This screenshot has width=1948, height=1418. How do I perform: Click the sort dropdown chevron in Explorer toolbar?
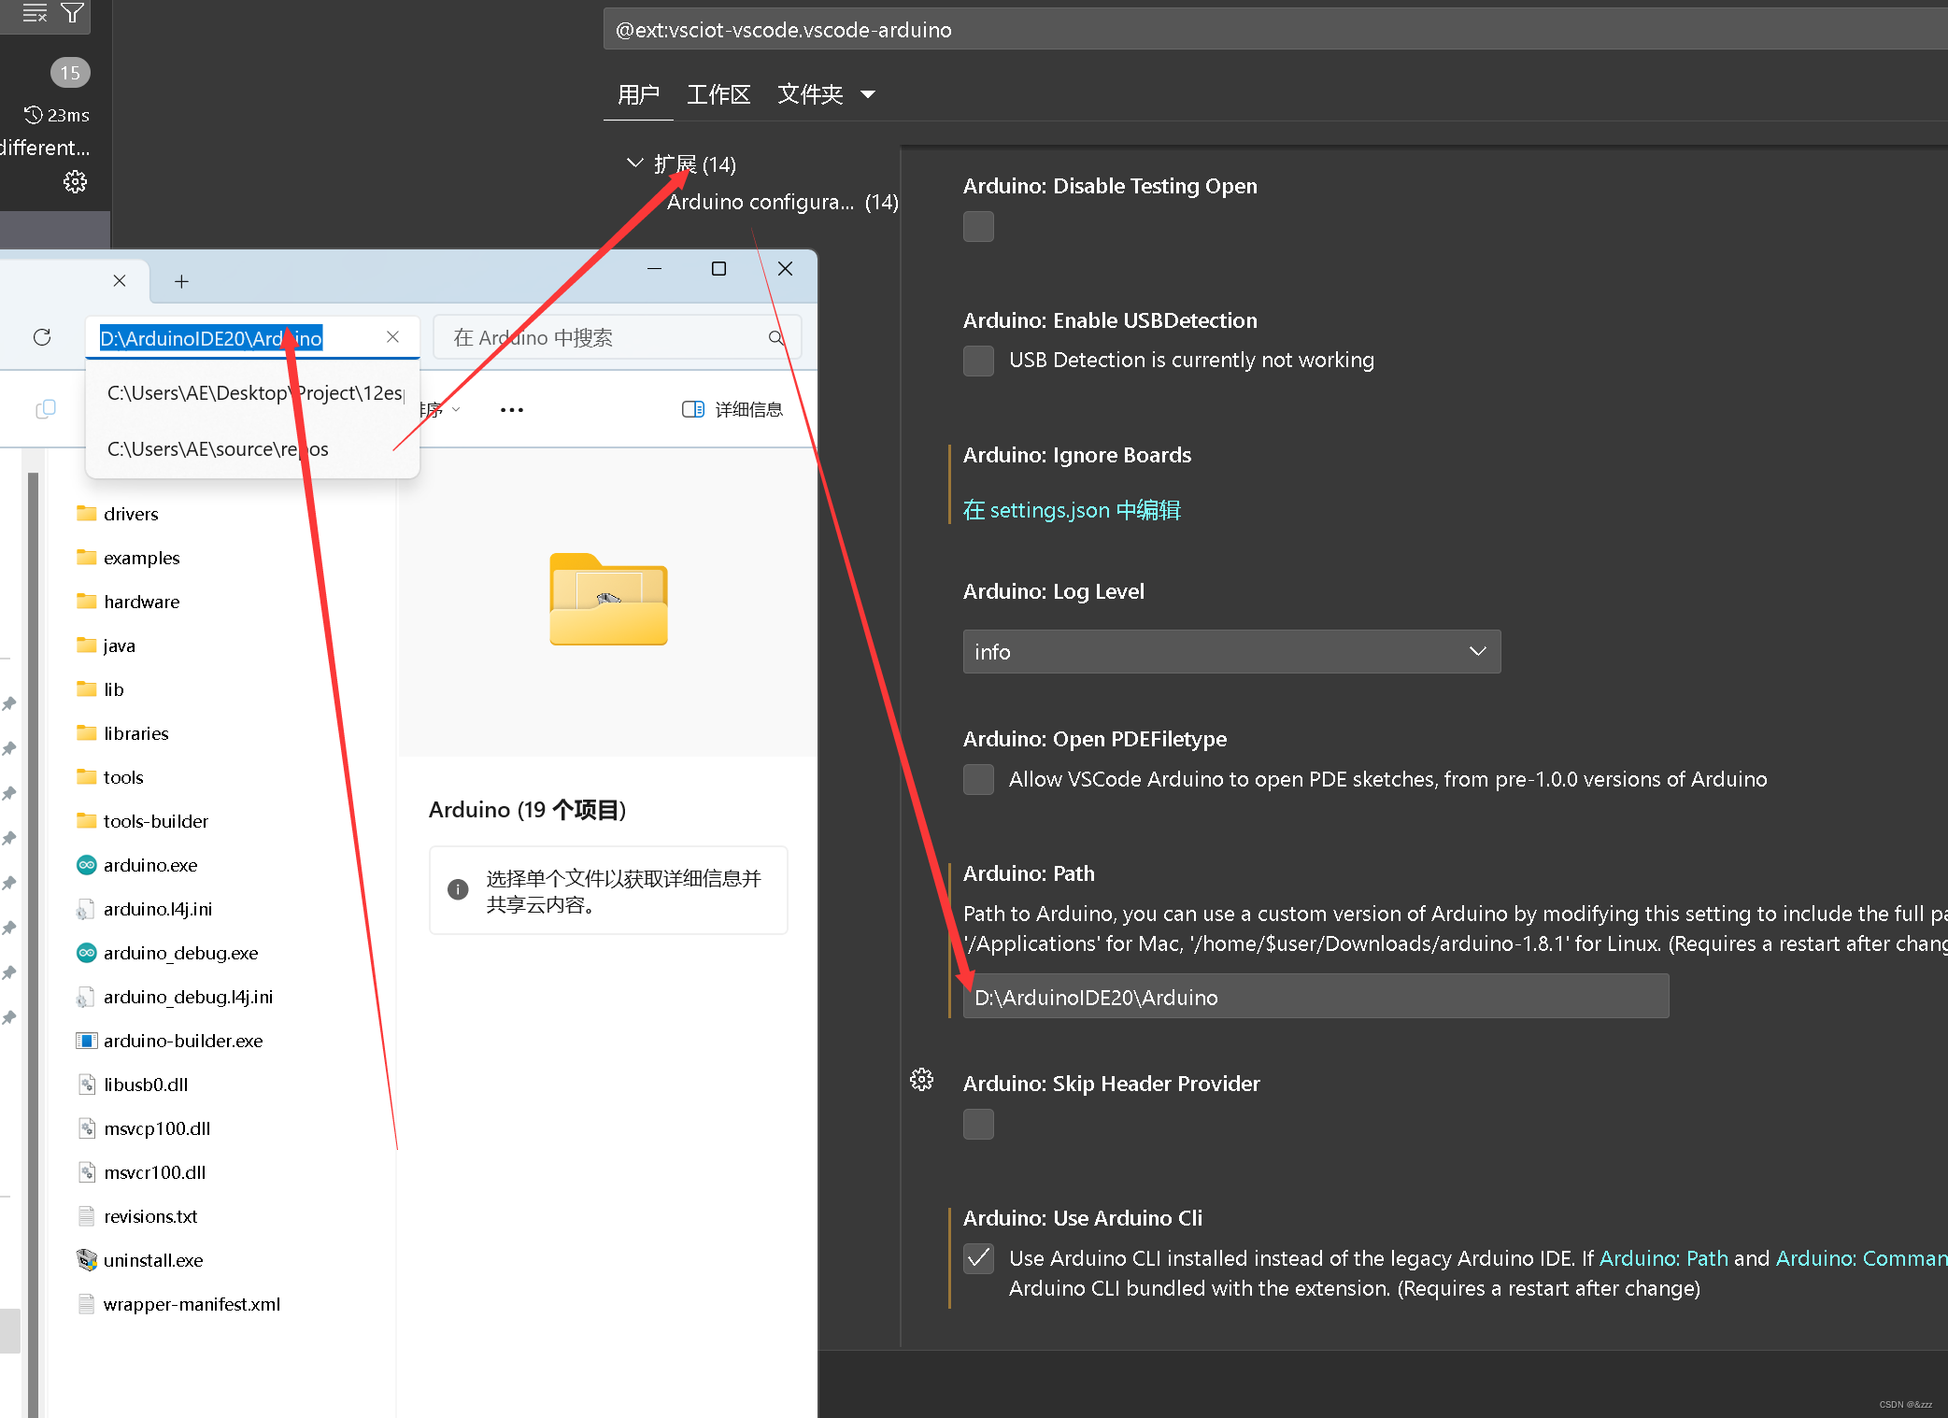point(456,409)
